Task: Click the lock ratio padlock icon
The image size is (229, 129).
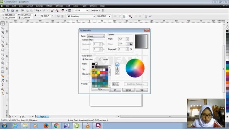Action: (35, 15)
